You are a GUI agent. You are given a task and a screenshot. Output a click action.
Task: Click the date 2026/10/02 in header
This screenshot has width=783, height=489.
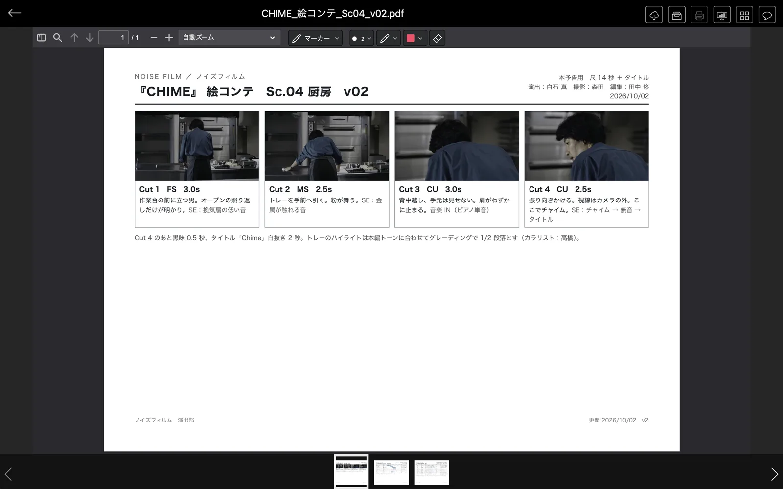(629, 96)
